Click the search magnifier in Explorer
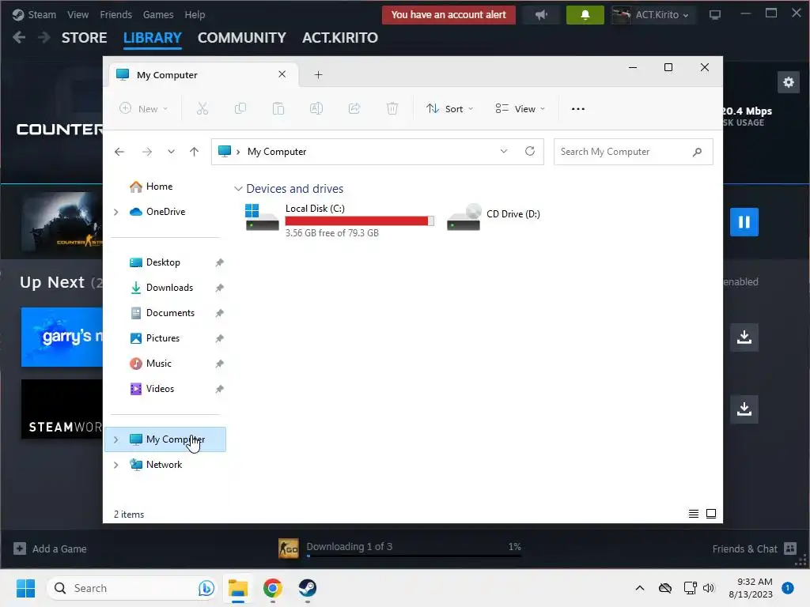Image resolution: width=810 pixels, height=607 pixels. click(x=698, y=152)
